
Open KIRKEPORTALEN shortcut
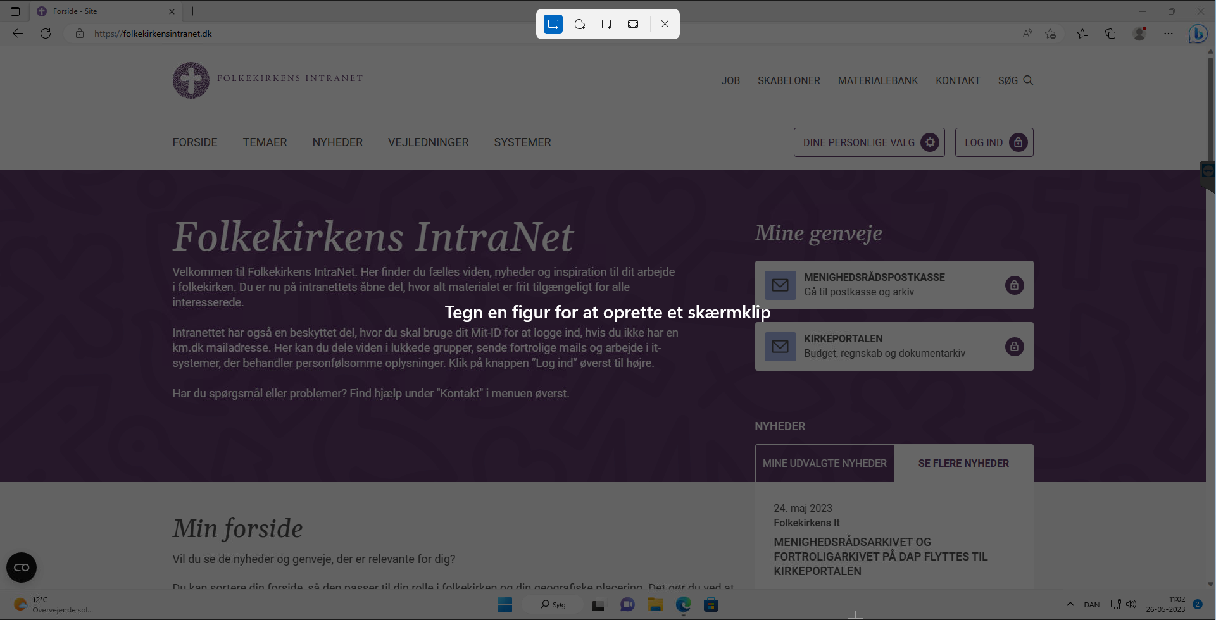894,346
